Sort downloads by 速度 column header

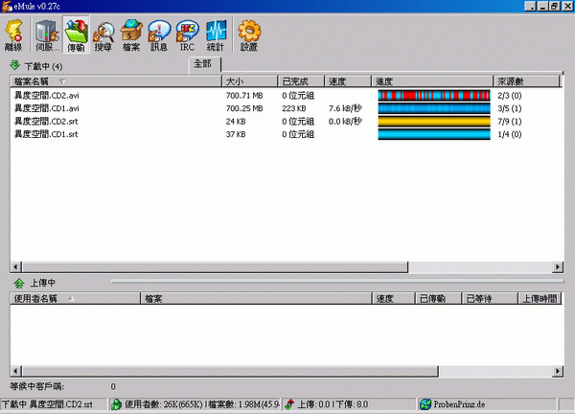(348, 81)
